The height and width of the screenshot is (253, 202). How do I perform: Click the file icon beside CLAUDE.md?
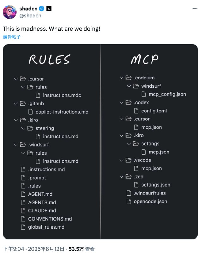click(x=23, y=211)
